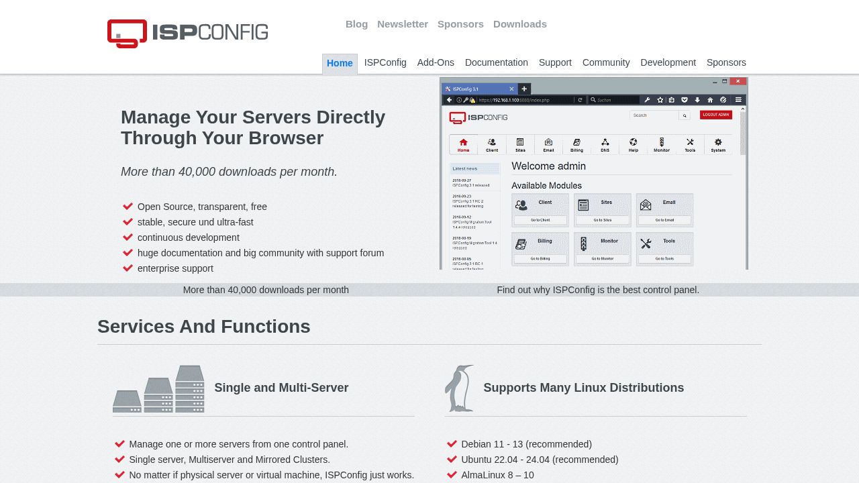Click 'Find out why ISPConfig is the best control panel.'
Screen dimensions: 859x483
pyautogui.click(x=598, y=290)
